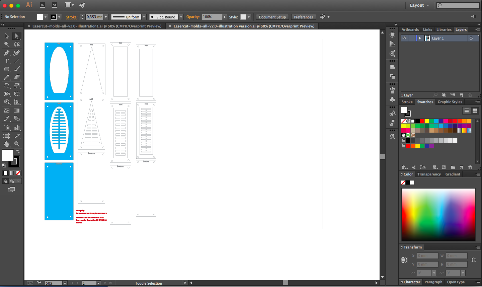
Task: Select the Eyedropper tool
Action: 7,119
